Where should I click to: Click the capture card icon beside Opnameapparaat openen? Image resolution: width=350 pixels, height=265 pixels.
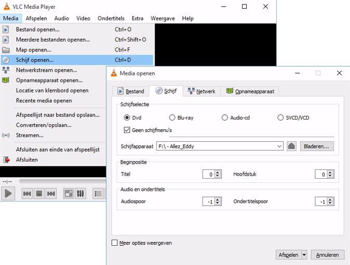click(x=6, y=80)
